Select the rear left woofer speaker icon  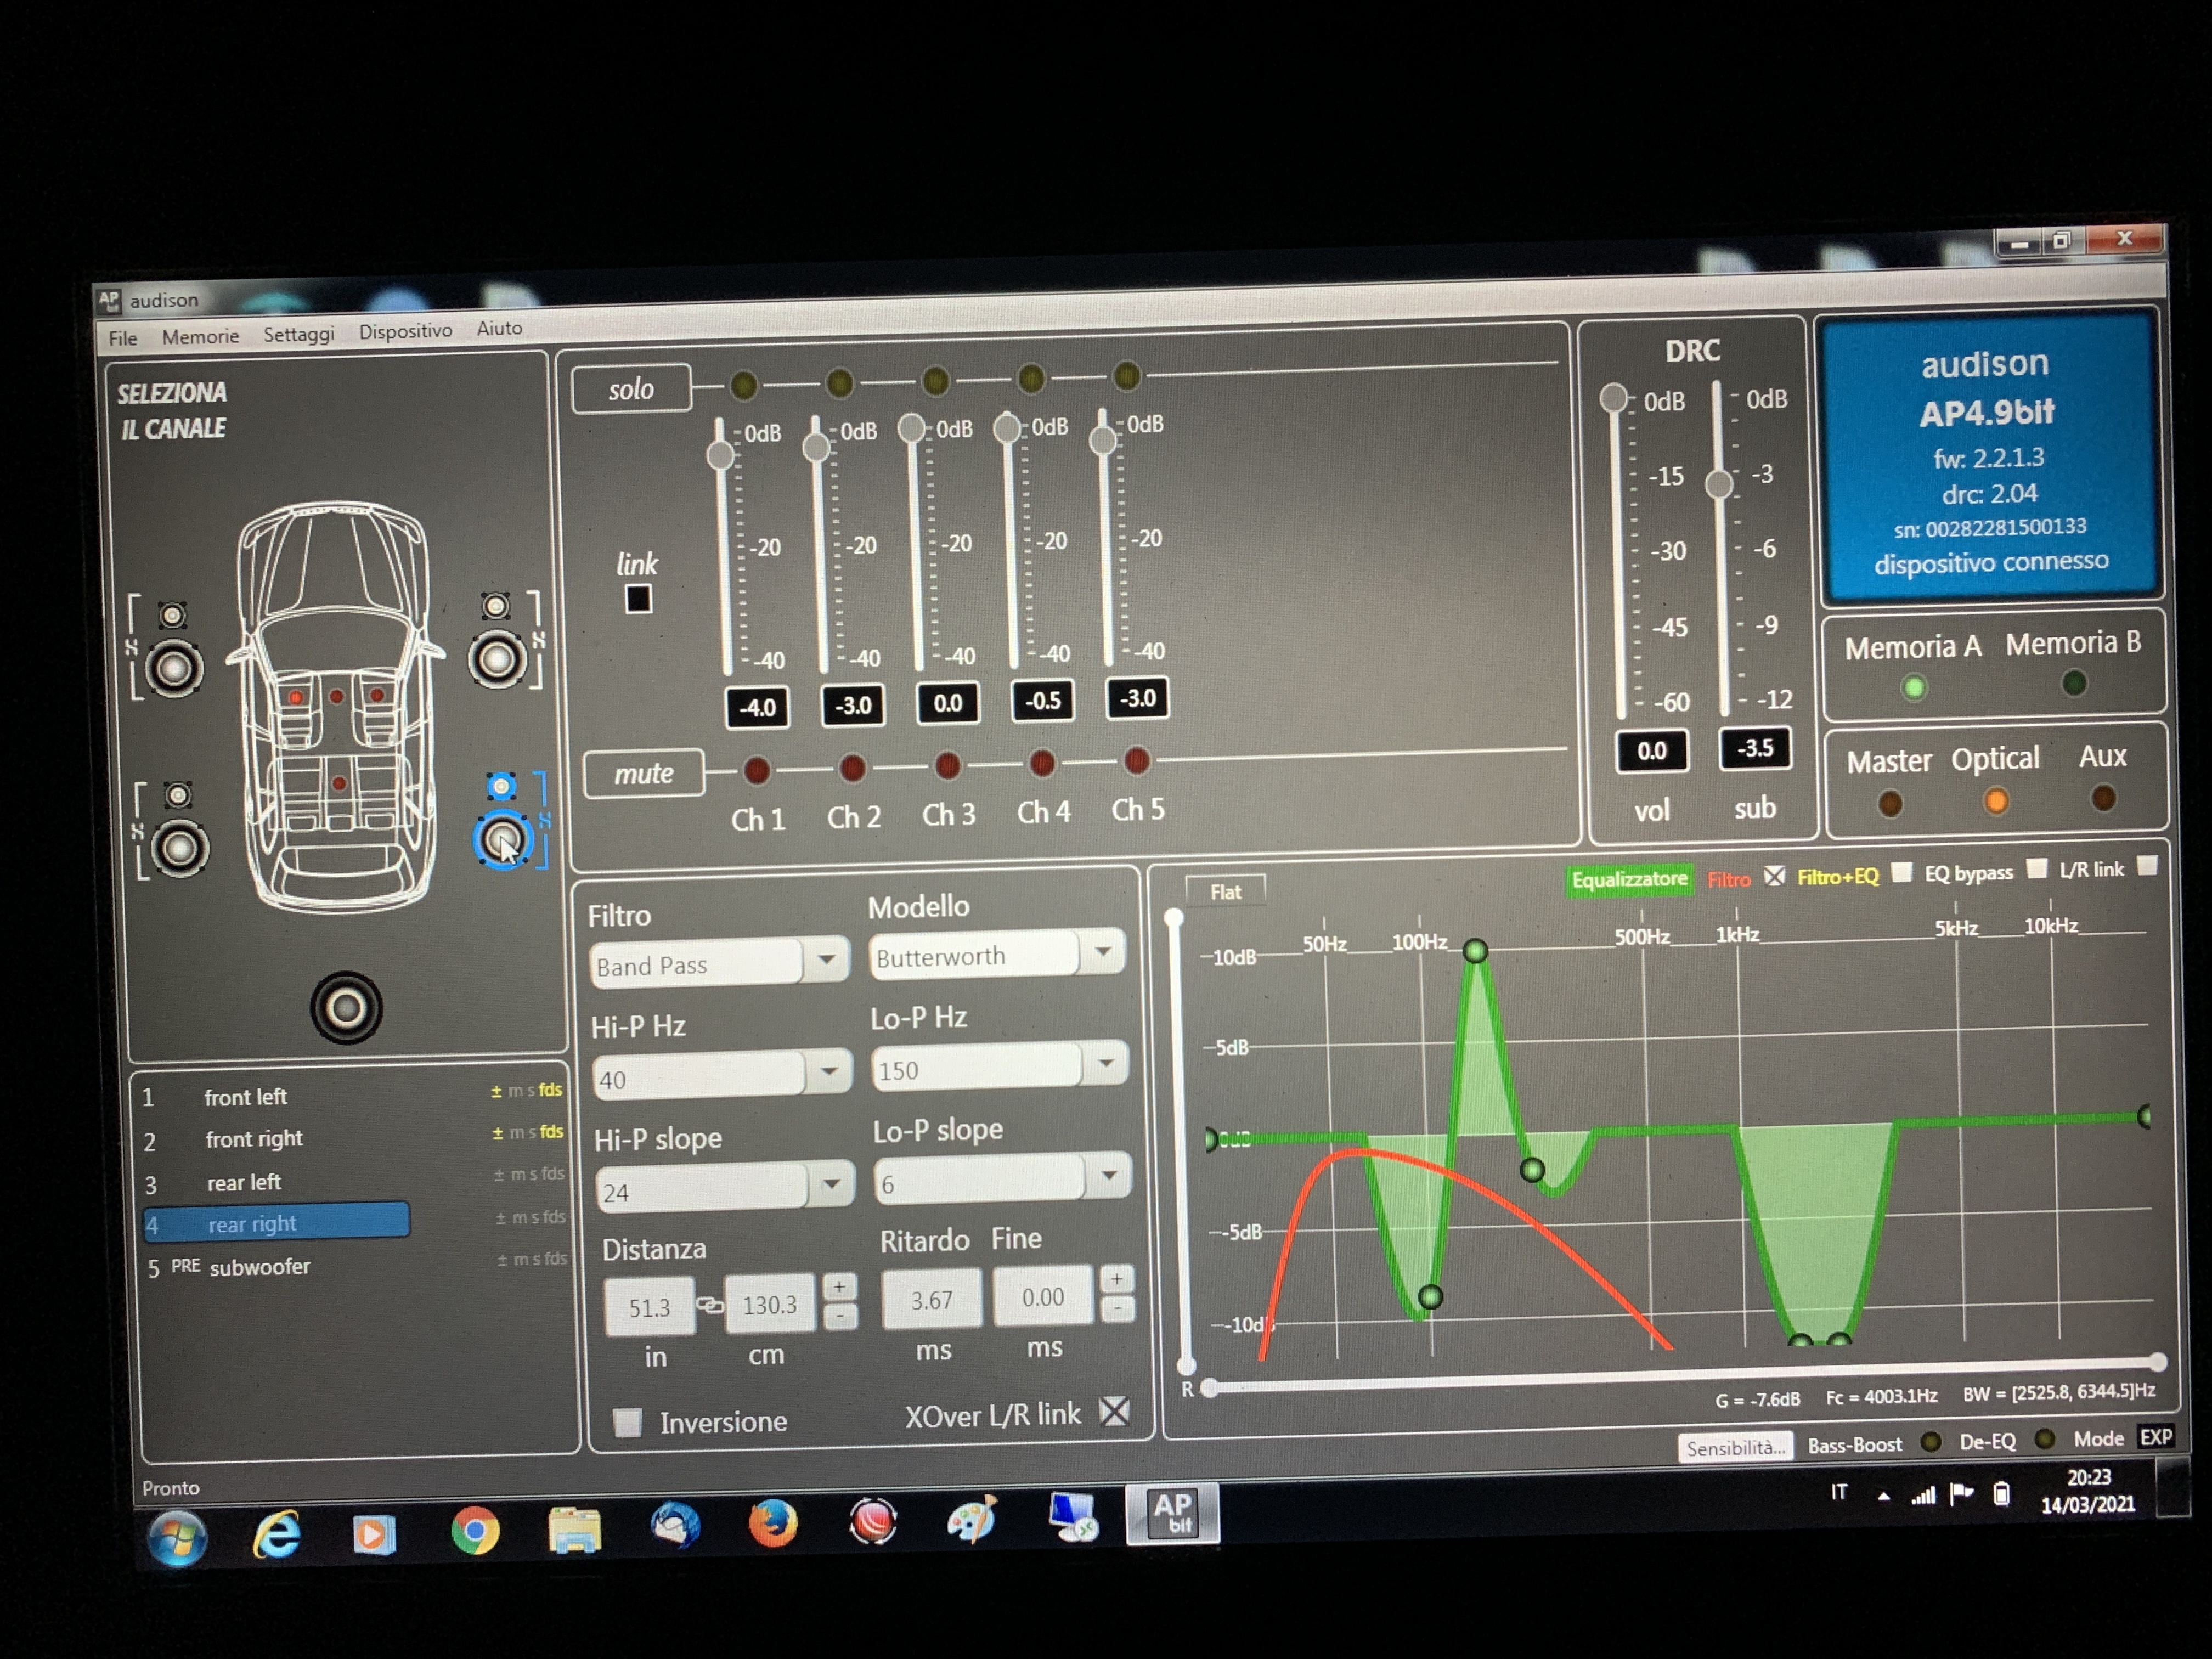[180, 848]
